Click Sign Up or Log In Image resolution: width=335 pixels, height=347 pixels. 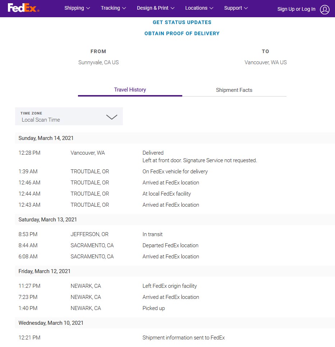pos(296,9)
